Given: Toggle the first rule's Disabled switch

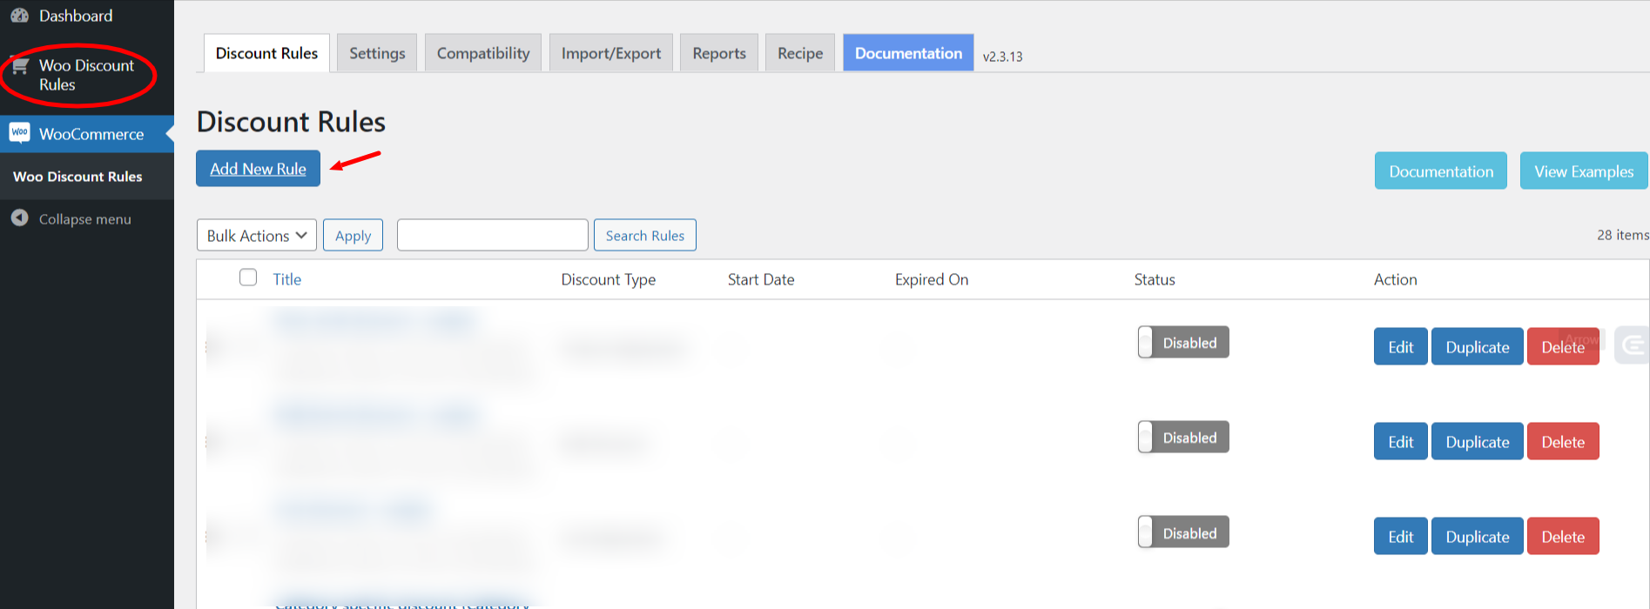Looking at the screenshot, I should click(x=1183, y=342).
